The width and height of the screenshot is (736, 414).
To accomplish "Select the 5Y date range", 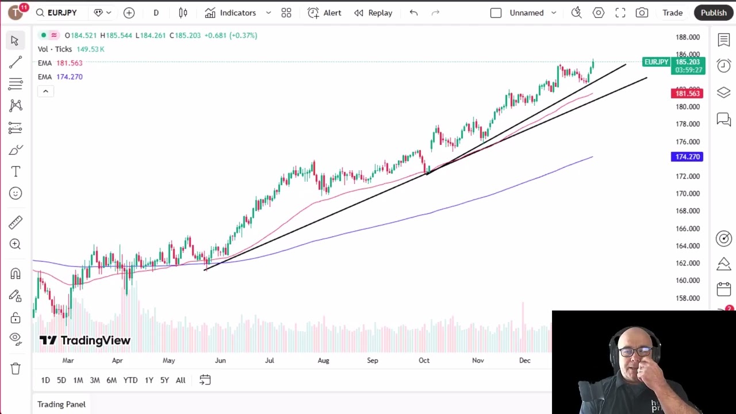I will (164, 380).
